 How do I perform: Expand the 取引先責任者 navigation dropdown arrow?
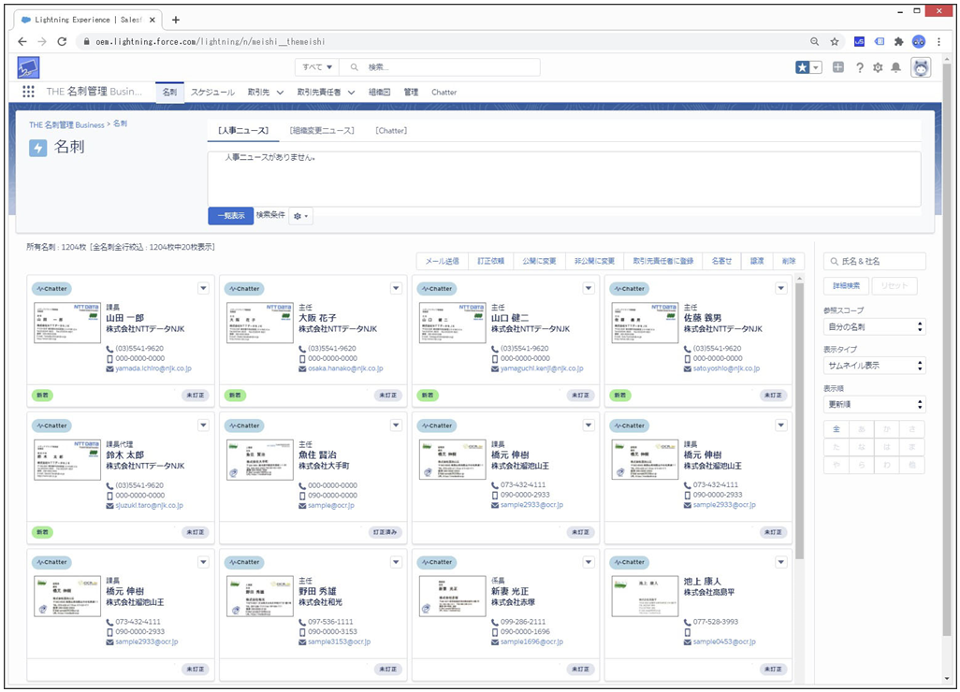tap(352, 93)
